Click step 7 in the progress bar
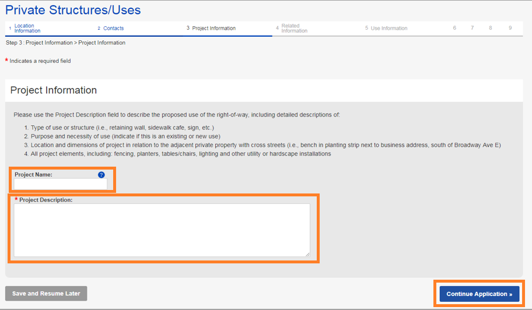Viewport: 532px width, 310px height. pyautogui.click(x=473, y=28)
